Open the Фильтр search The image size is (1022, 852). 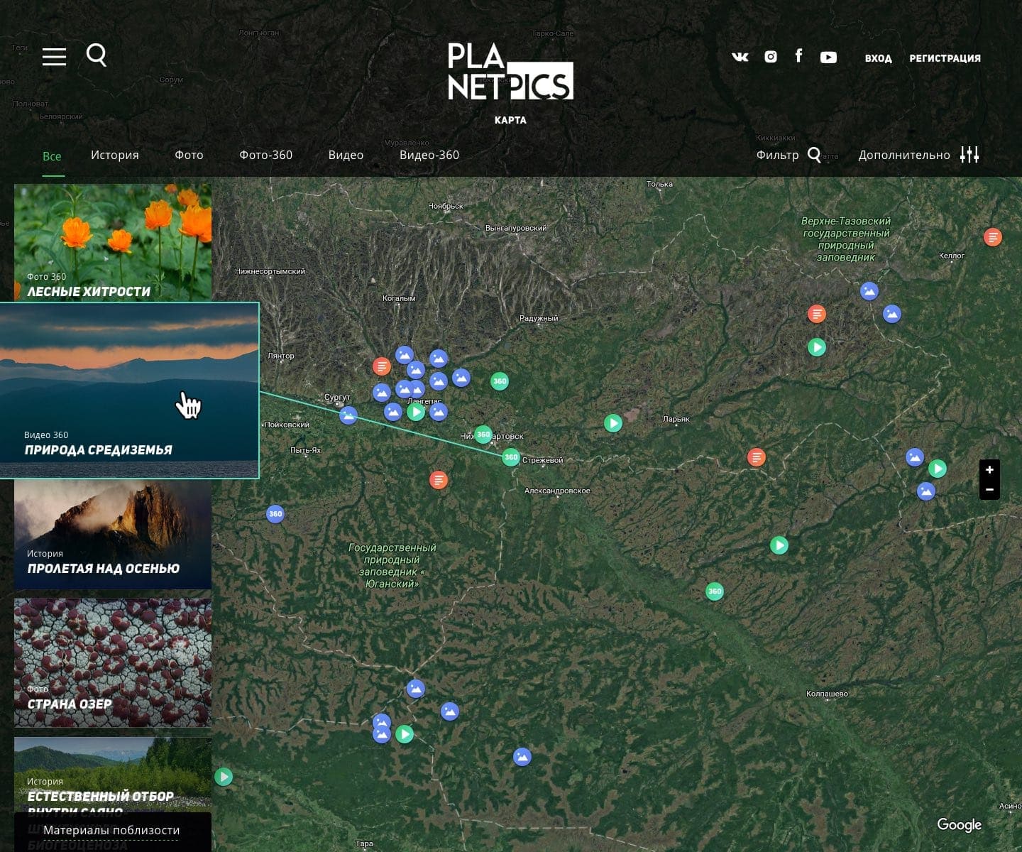(789, 155)
